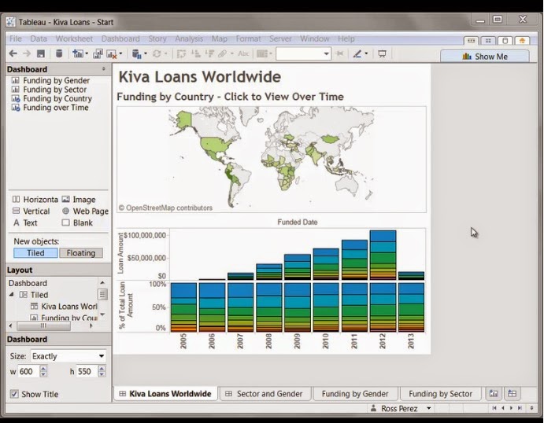Add an Image object to the dashboard
This screenshot has width=544, height=423.
click(x=79, y=200)
